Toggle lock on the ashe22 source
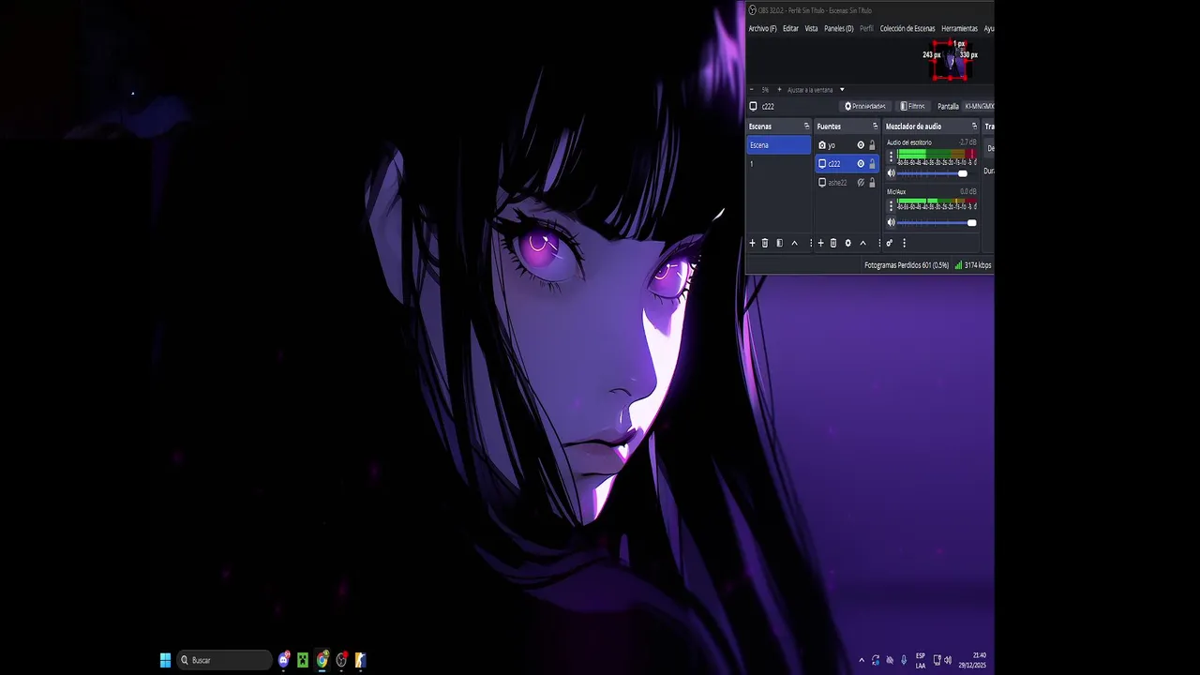The image size is (1200, 675). point(872,183)
